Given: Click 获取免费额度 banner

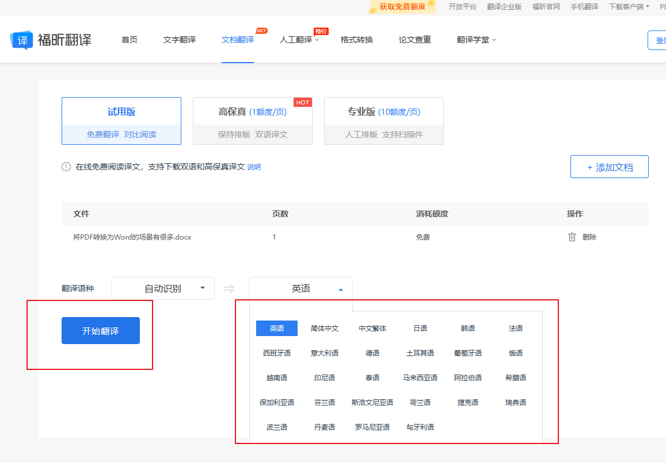Looking at the screenshot, I should pyautogui.click(x=402, y=7).
